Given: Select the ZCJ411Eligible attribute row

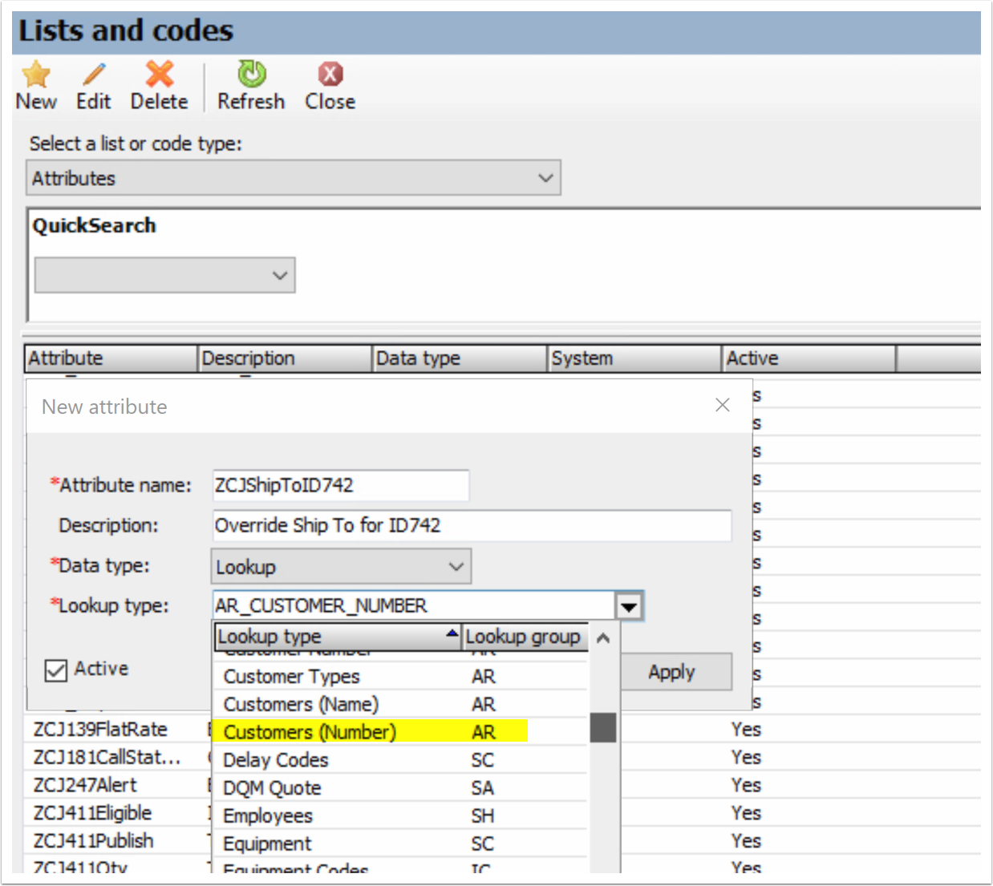Looking at the screenshot, I should click(x=92, y=813).
